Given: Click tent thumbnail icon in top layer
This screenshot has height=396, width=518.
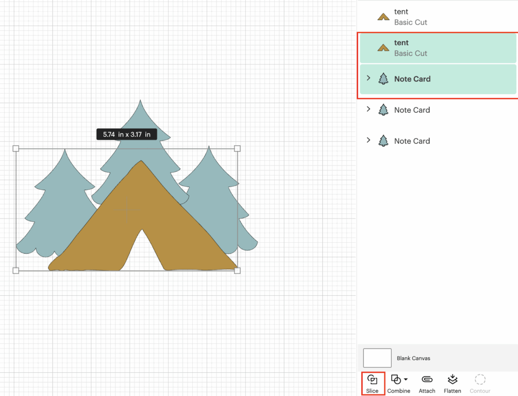Looking at the screenshot, I should point(383,17).
